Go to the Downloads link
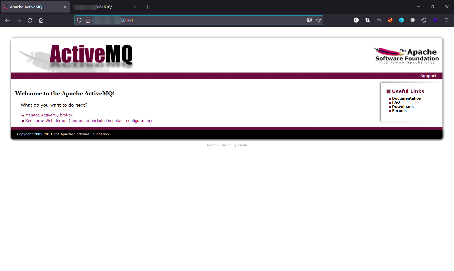 pyautogui.click(x=403, y=107)
